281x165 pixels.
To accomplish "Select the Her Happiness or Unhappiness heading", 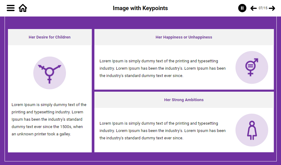I will 184,37.
